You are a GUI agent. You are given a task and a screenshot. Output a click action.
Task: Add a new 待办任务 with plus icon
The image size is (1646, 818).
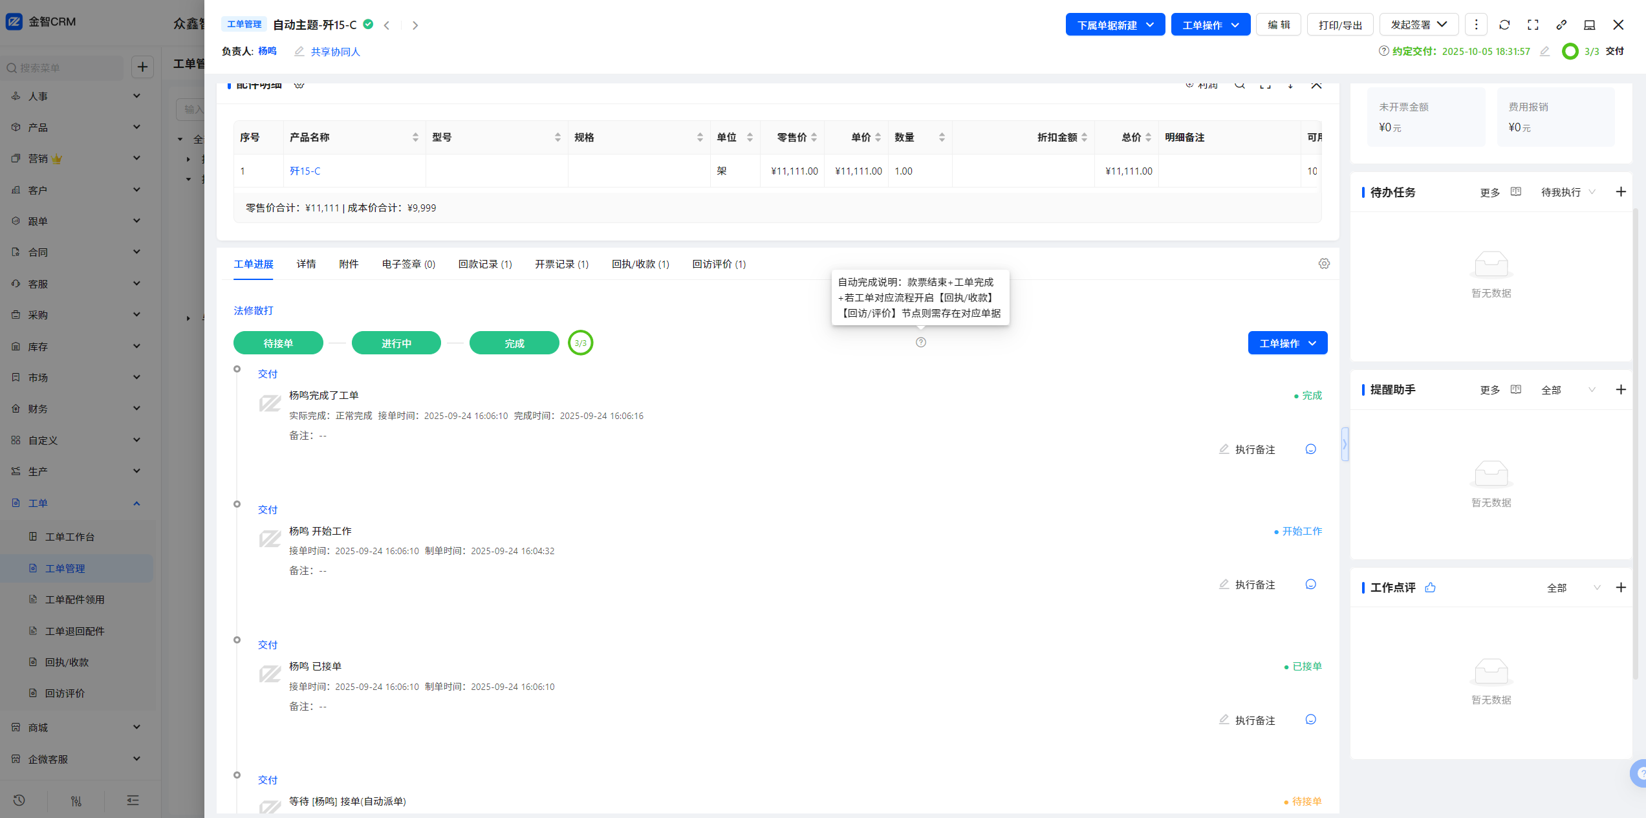coord(1621,192)
